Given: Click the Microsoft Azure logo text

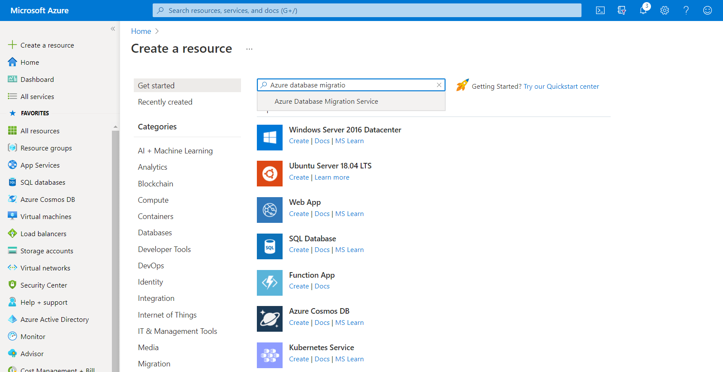Looking at the screenshot, I should [x=39, y=10].
